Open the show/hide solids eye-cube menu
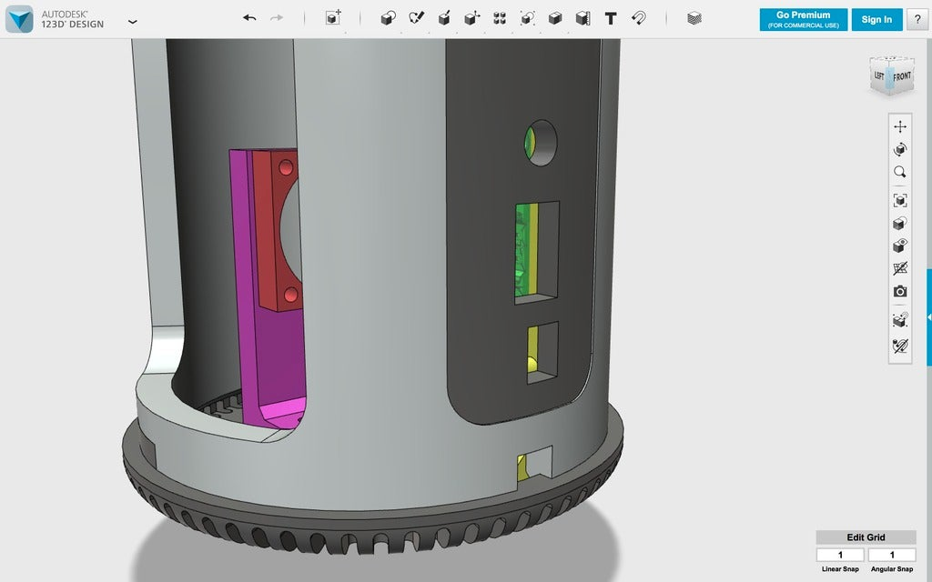Viewport: 932px width, 582px height. [900, 246]
